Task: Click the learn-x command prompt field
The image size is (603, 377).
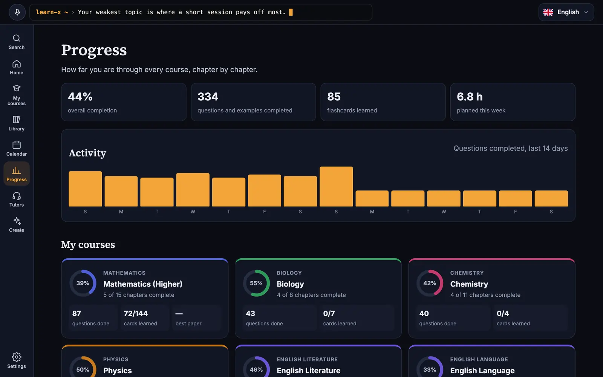Action: [x=200, y=12]
